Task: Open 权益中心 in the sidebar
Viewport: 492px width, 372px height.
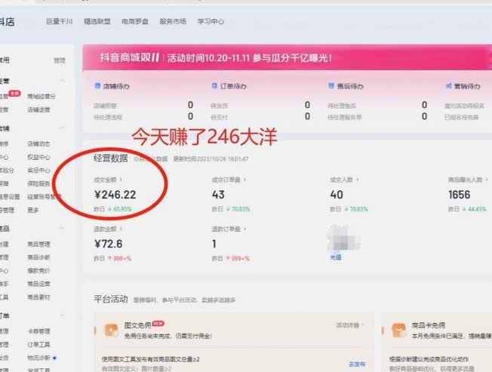Action: tap(38, 157)
